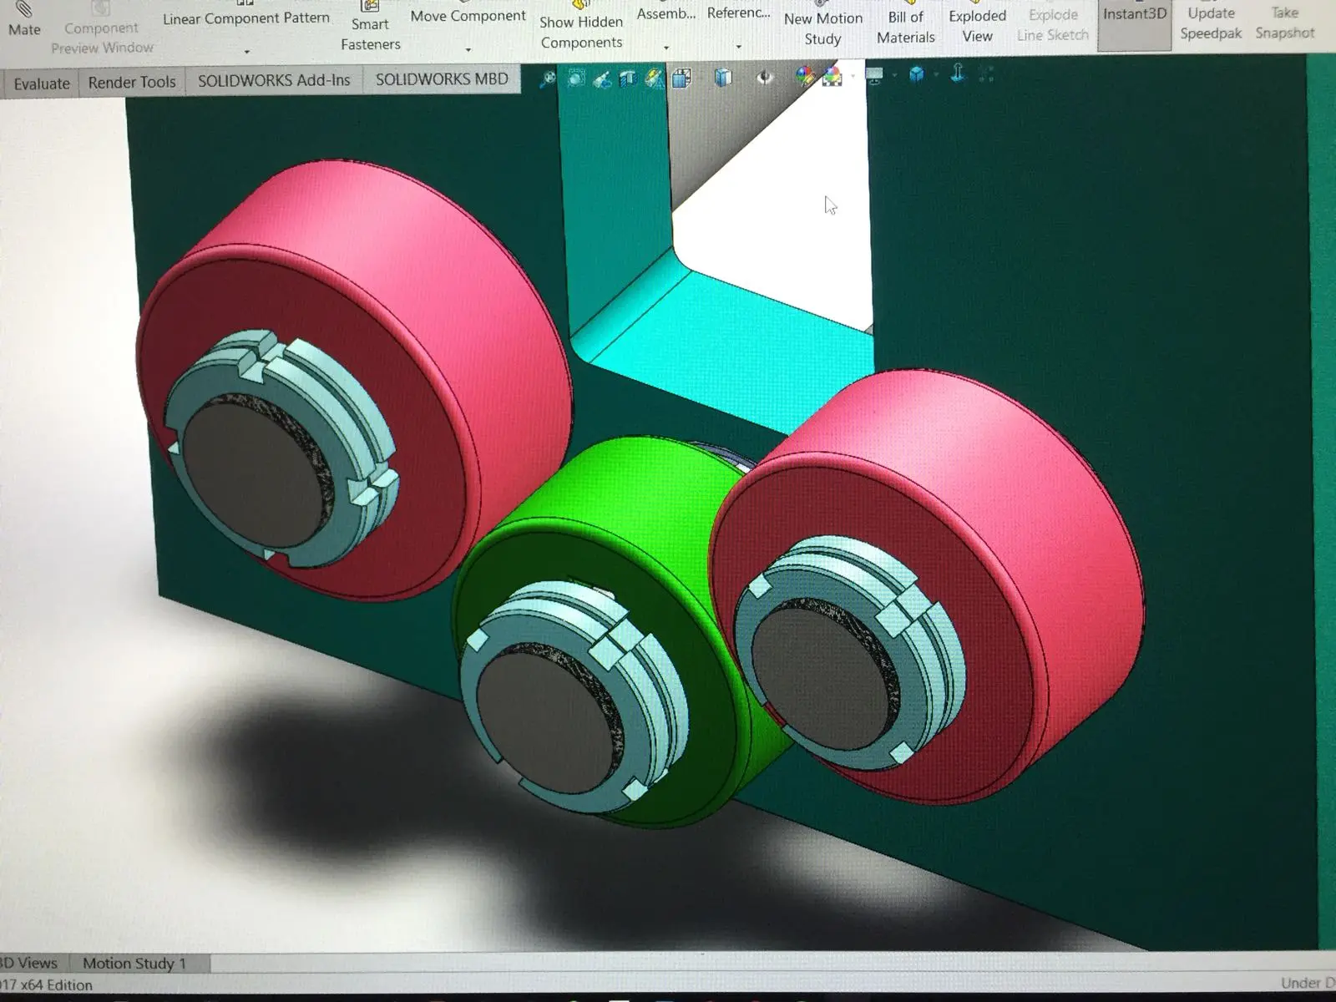Select the Zoom to Area tool
The height and width of the screenshot is (1002, 1336).
[575, 78]
